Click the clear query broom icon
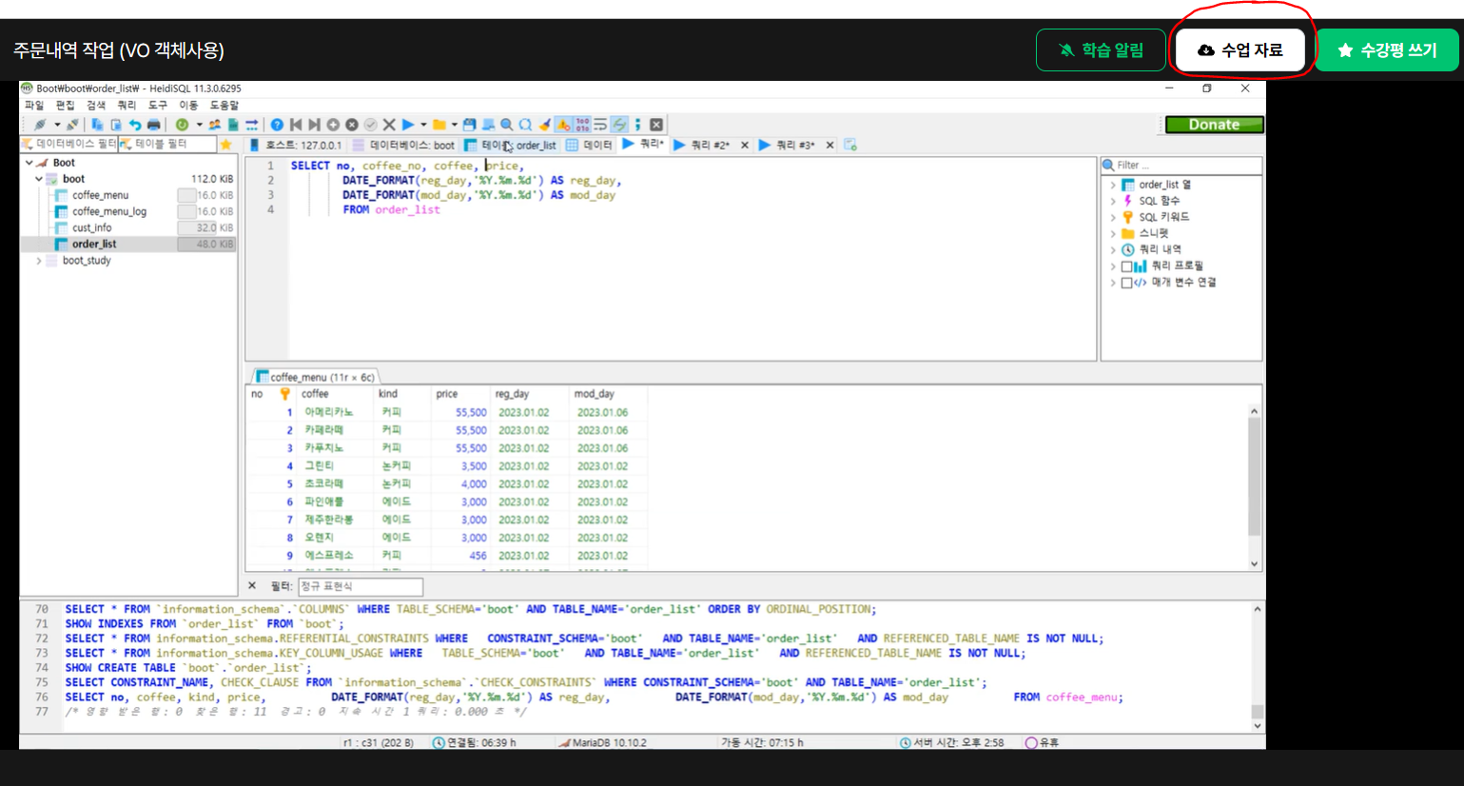The width and height of the screenshot is (1464, 786). pos(545,125)
